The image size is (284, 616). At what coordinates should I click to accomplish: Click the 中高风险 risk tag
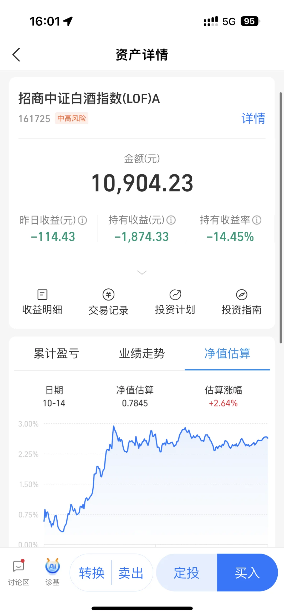click(x=72, y=118)
